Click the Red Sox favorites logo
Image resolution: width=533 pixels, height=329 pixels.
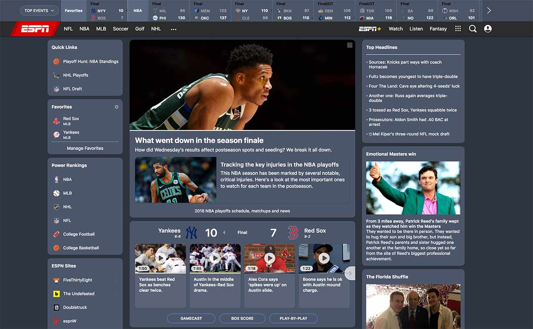tap(56, 121)
